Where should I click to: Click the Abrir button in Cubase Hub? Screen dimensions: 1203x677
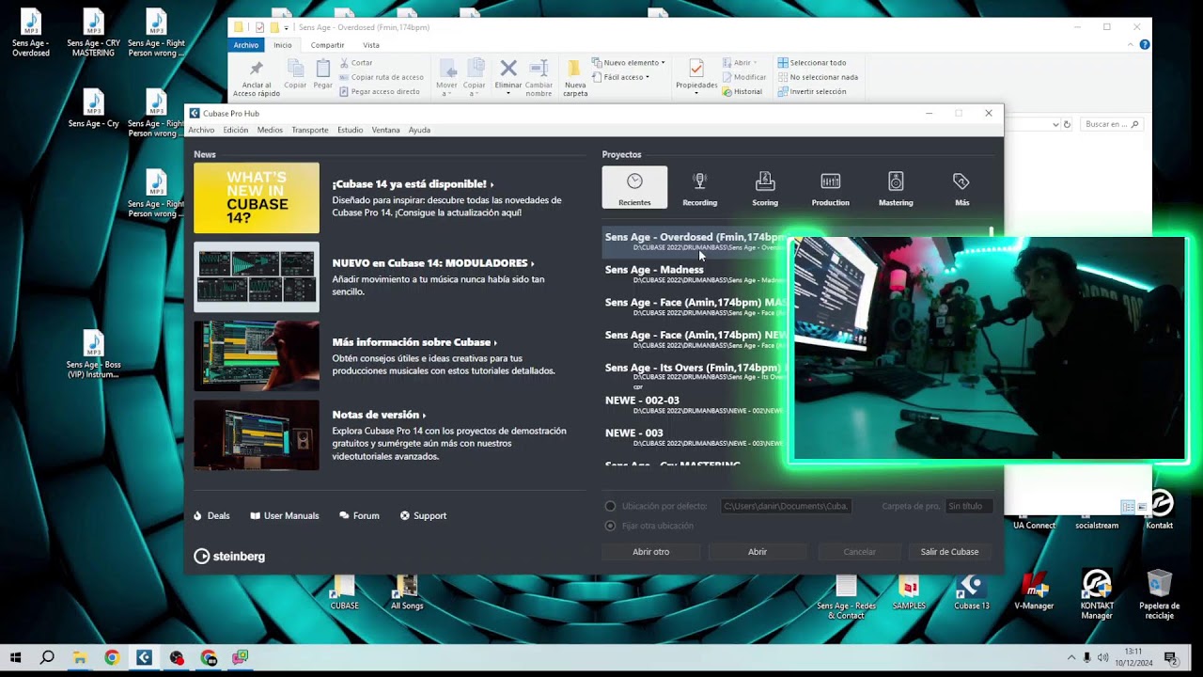click(x=758, y=552)
